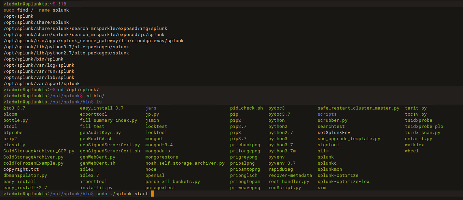Click 'tsidxprobe_plo' in the last column
The height and width of the screenshot is (200, 463).
(x=424, y=127)
